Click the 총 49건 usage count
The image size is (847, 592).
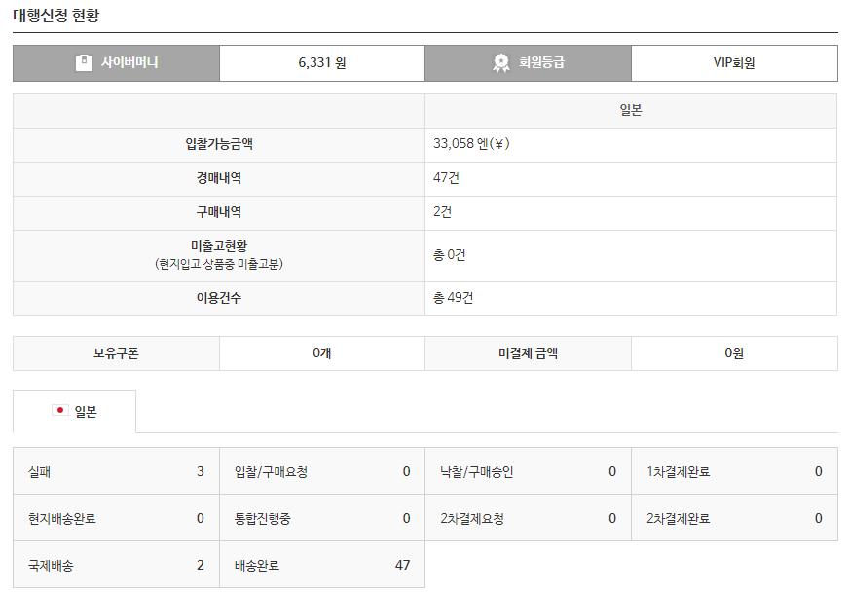pos(453,298)
